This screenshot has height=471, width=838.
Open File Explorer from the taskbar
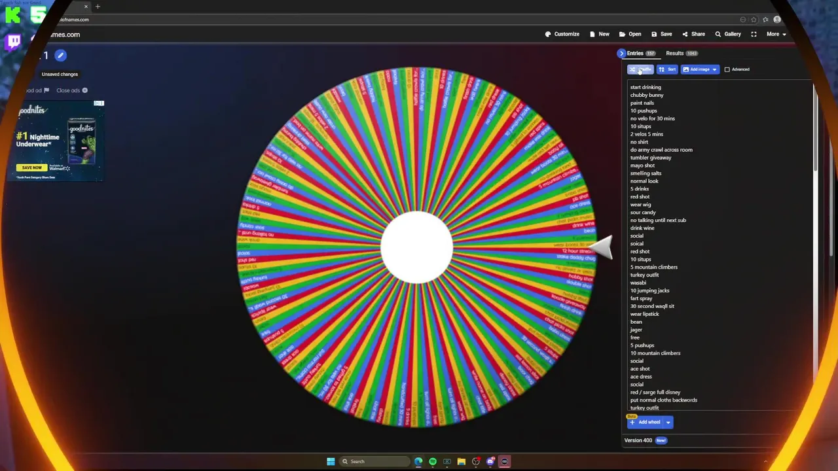pyautogui.click(x=462, y=462)
